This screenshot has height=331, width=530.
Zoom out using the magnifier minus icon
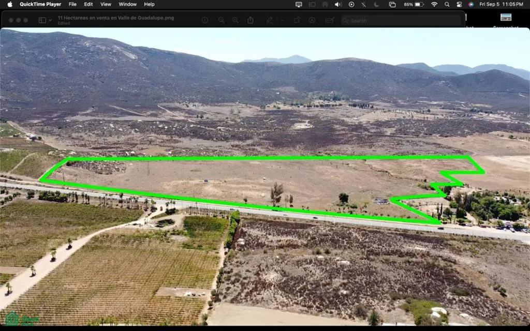(x=221, y=20)
